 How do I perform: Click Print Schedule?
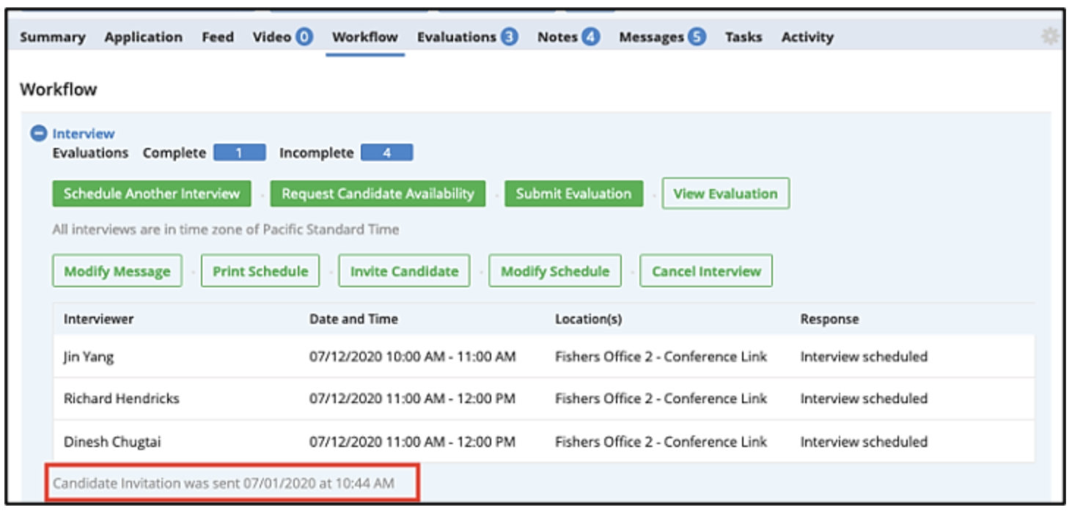point(260,271)
